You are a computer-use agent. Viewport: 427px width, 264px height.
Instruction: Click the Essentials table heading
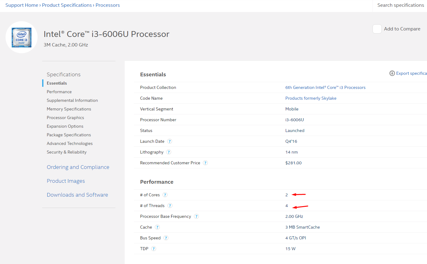coord(153,74)
